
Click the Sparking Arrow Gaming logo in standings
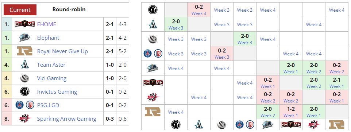[x=24, y=119]
